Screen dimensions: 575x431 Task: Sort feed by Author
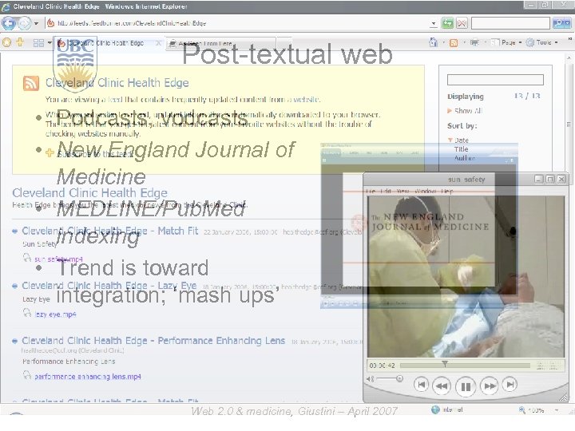465,158
